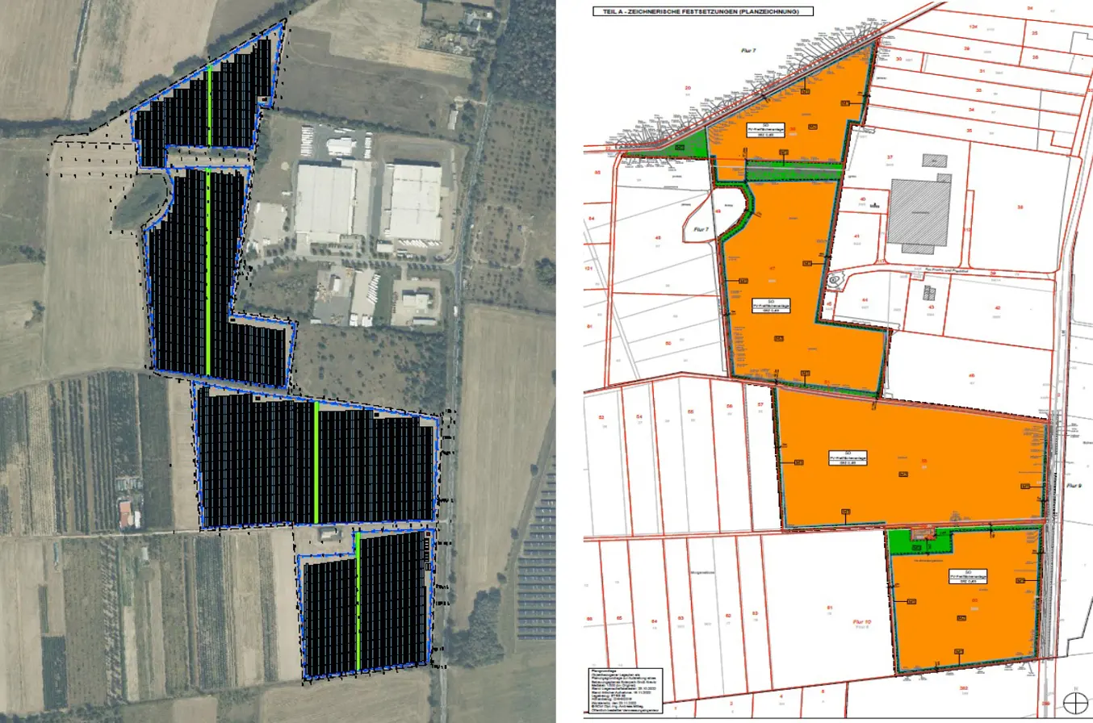The width and height of the screenshot is (1093, 723).
Task: Click green stripe in northernmost solar array, aerial
Action: point(210,107)
